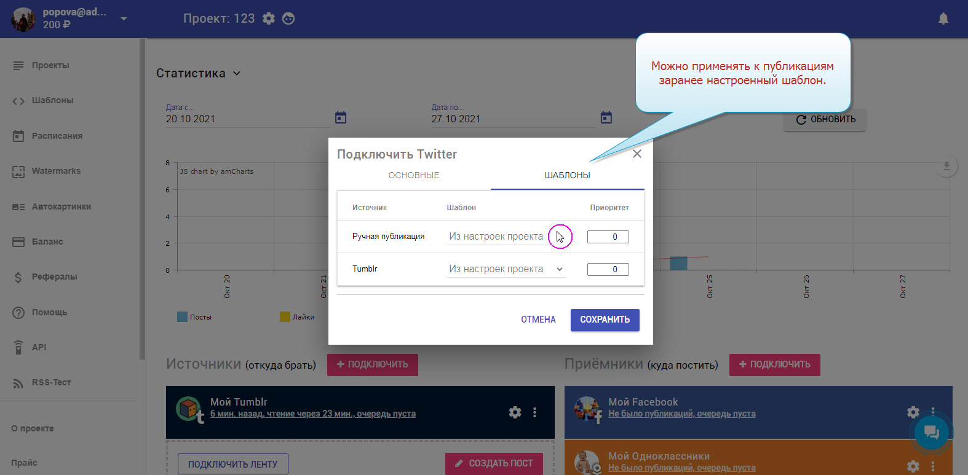Open Шаблоны in the sidebar

click(x=52, y=100)
